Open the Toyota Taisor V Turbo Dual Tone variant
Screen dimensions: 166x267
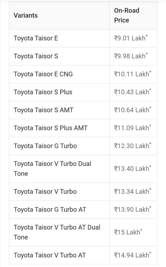52,168
